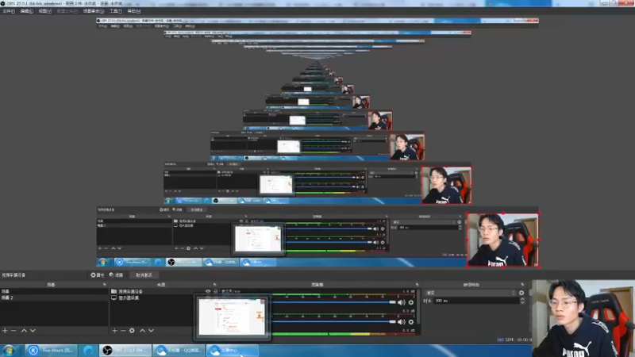
Task: Switch to Five Hours taskbar window
Action: pyautogui.click(x=51, y=350)
